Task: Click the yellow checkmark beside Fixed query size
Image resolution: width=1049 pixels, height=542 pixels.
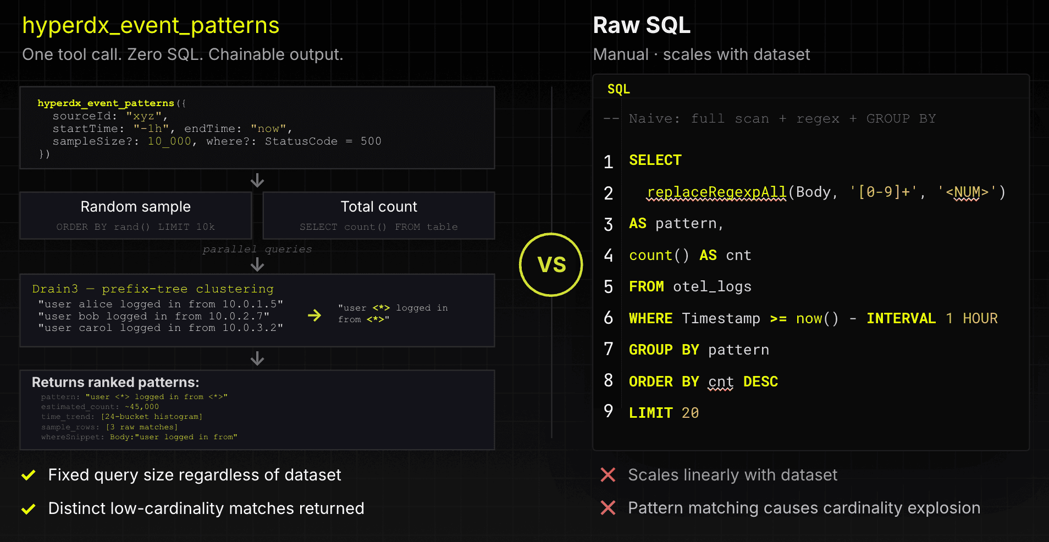Action: (29, 475)
